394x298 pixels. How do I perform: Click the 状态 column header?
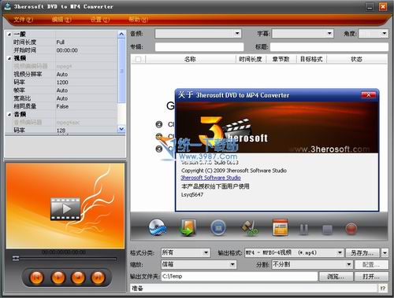pyautogui.click(x=356, y=59)
